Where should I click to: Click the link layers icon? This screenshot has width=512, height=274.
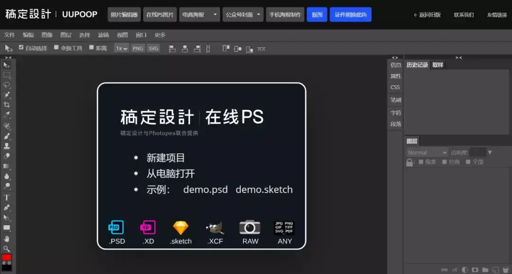(444, 270)
